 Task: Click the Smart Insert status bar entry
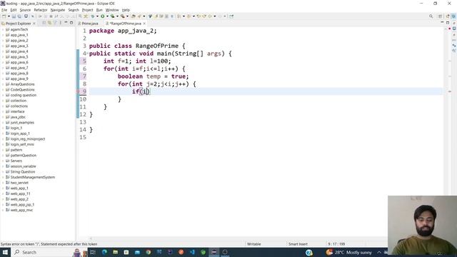(298, 244)
